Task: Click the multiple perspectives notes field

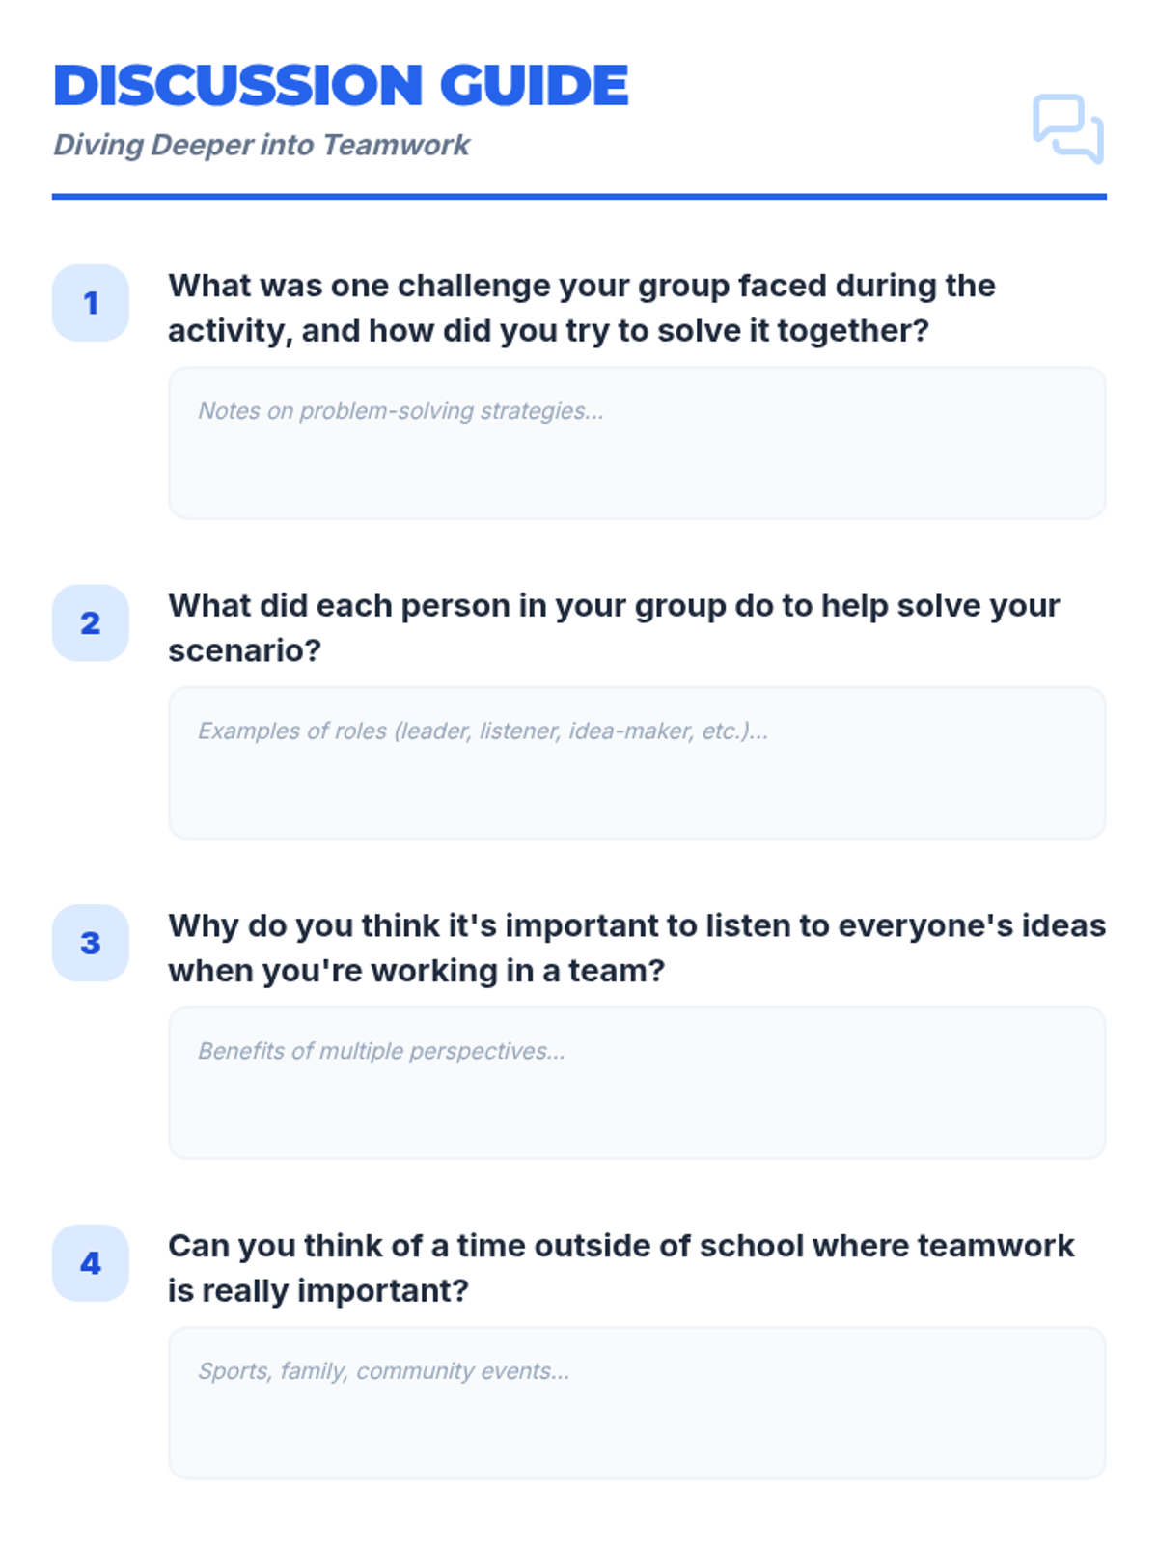Action: point(637,1083)
